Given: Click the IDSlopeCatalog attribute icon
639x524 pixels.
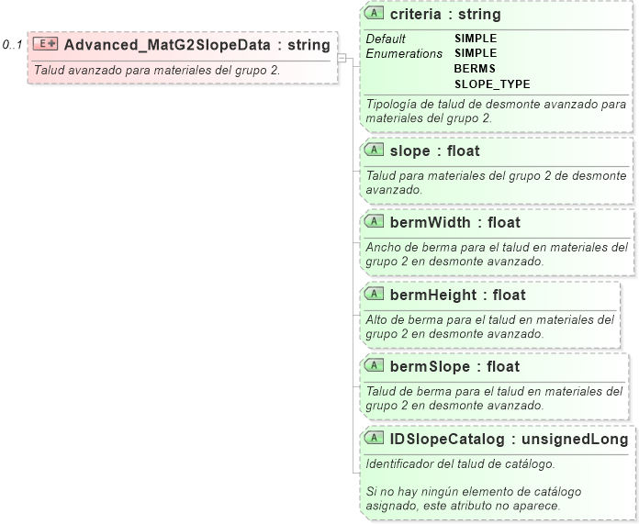Looking at the screenshot, I should pyautogui.click(x=375, y=438).
